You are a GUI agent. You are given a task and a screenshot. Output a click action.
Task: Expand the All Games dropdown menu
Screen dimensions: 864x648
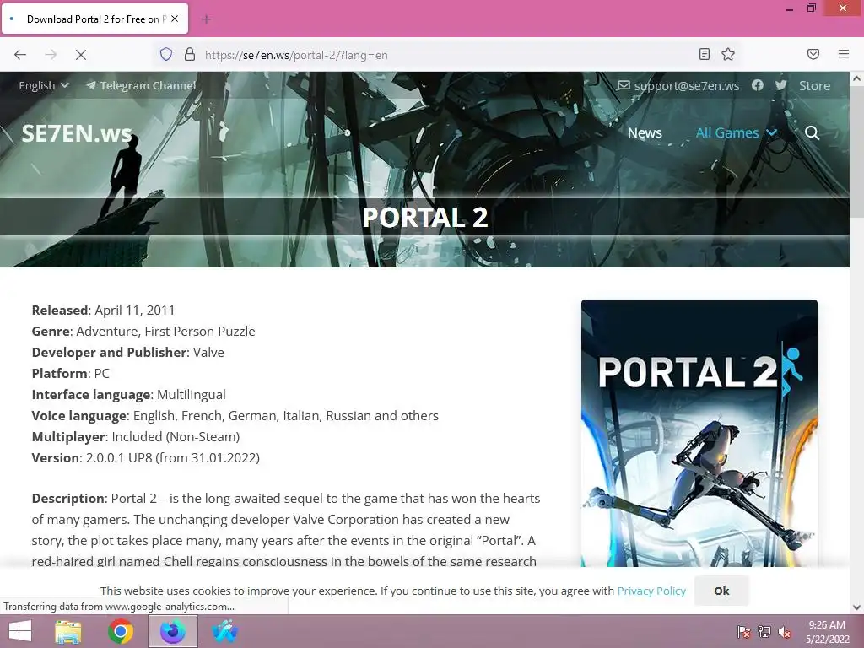pyautogui.click(x=736, y=132)
